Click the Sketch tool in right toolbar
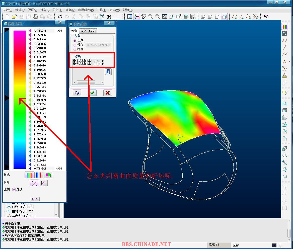The width and height of the screenshot is (293, 249). [284, 33]
